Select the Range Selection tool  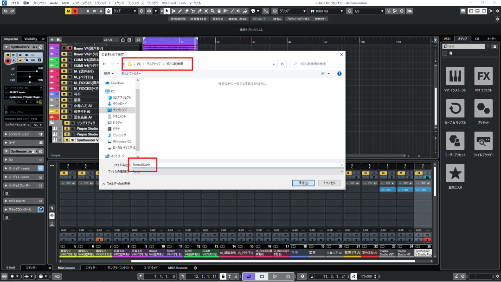173,11
